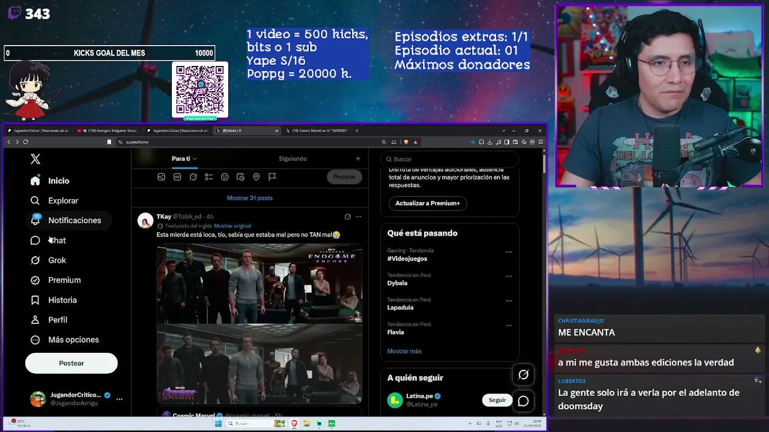Screen dimensions: 769x432
Task: Open Premium in the sidebar
Action: pos(56,280)
